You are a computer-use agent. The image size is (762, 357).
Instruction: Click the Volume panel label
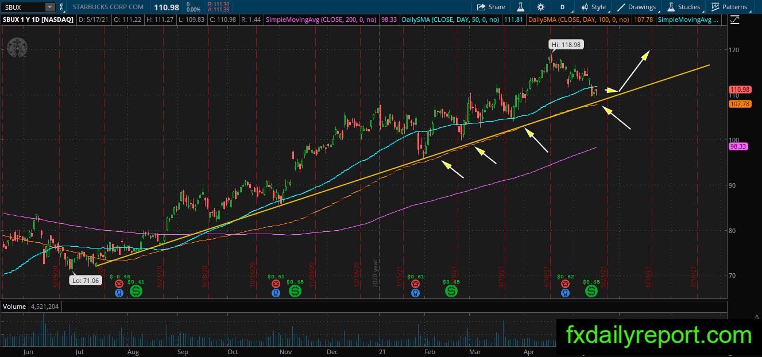(x=14, y=306)
